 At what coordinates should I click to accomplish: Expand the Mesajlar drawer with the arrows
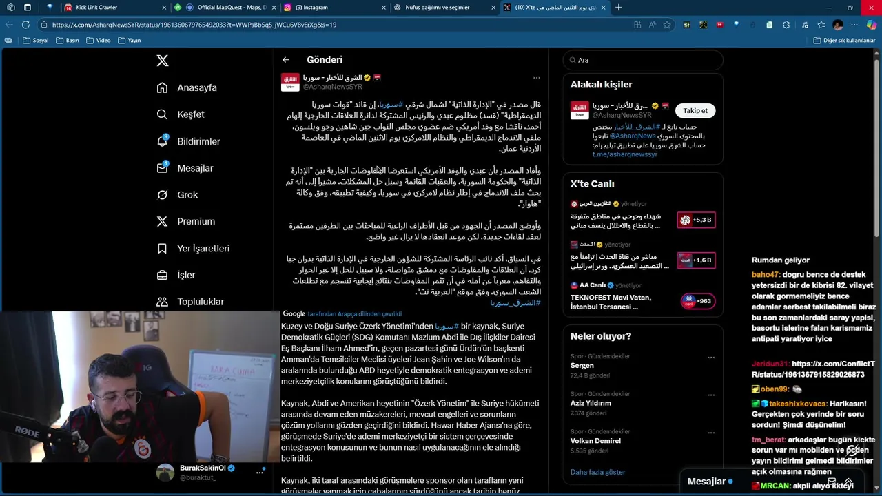pos(849,482)
